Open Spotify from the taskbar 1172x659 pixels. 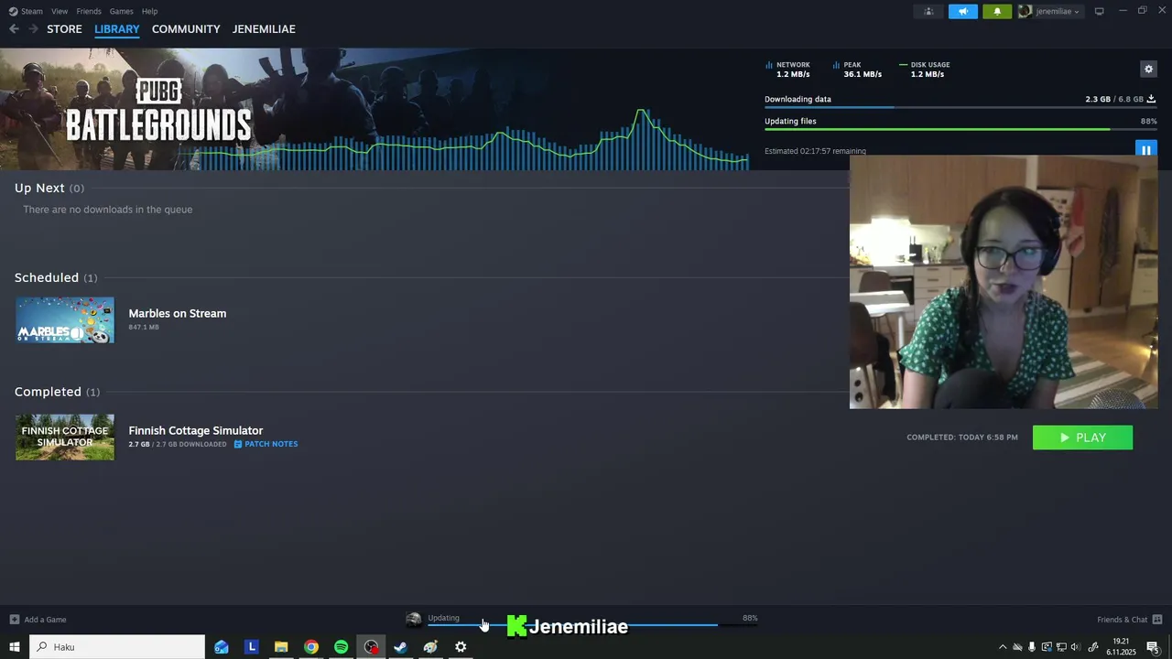point(341,647)
